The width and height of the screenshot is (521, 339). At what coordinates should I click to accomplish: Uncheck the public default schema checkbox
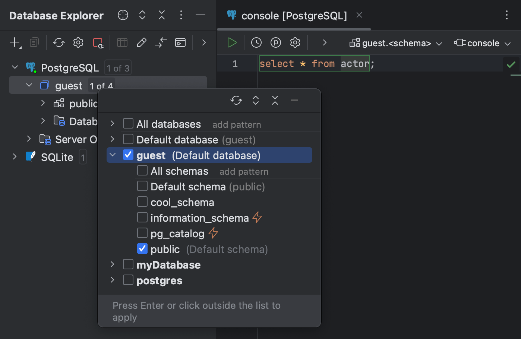142,248
